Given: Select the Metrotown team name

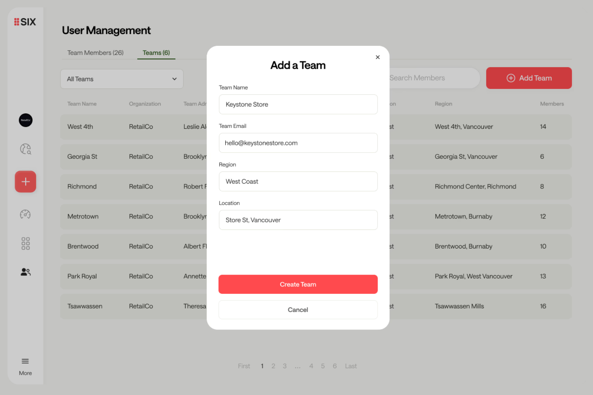Looking at the screenshot, I should tap(83, 216).
